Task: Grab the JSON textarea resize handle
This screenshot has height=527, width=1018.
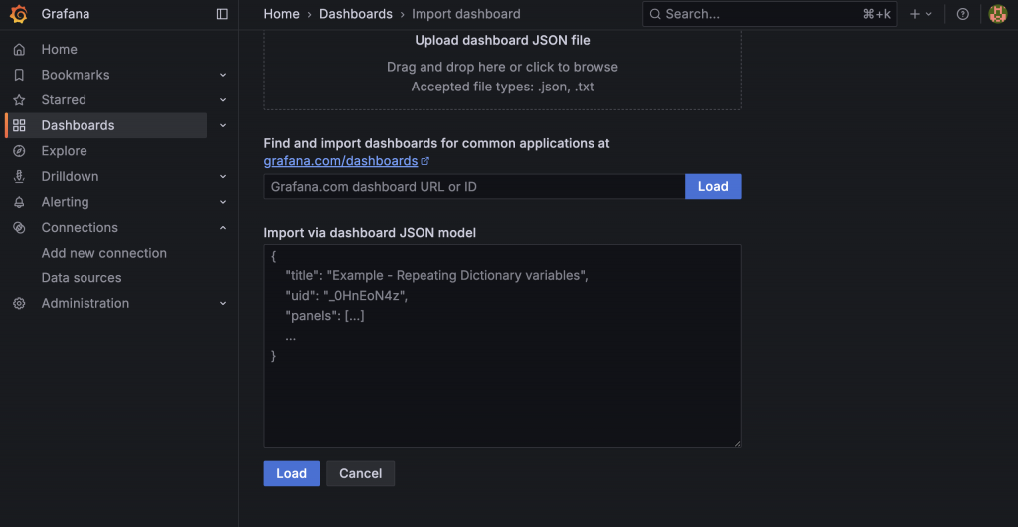Action: point(737,443)
